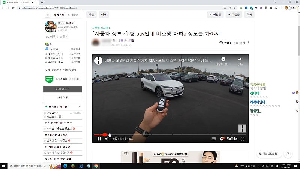300x169 pixels.
Task: Mute the video volume
Action: [107, 139]
